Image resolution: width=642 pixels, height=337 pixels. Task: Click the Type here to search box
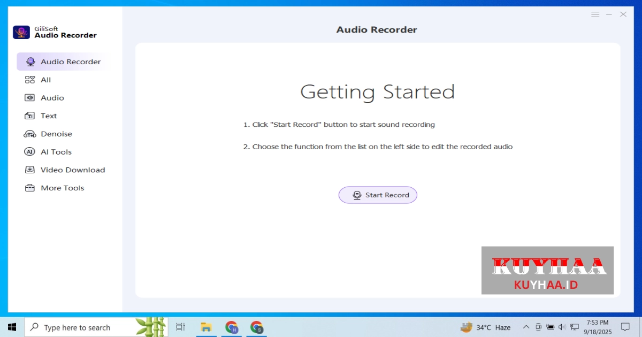(96, 327)
